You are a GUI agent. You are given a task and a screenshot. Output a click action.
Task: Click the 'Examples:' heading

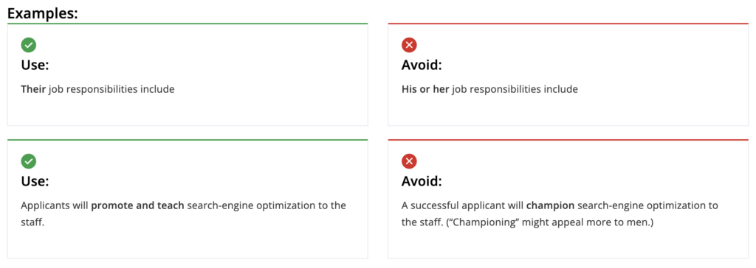tap(43, 13)
